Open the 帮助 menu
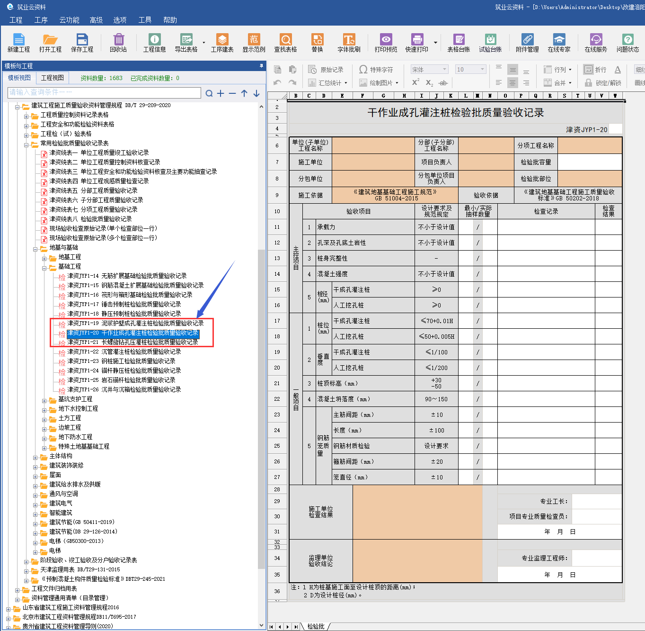The height and width of the screenshot is (631, 645). click(x=170, y=20)
